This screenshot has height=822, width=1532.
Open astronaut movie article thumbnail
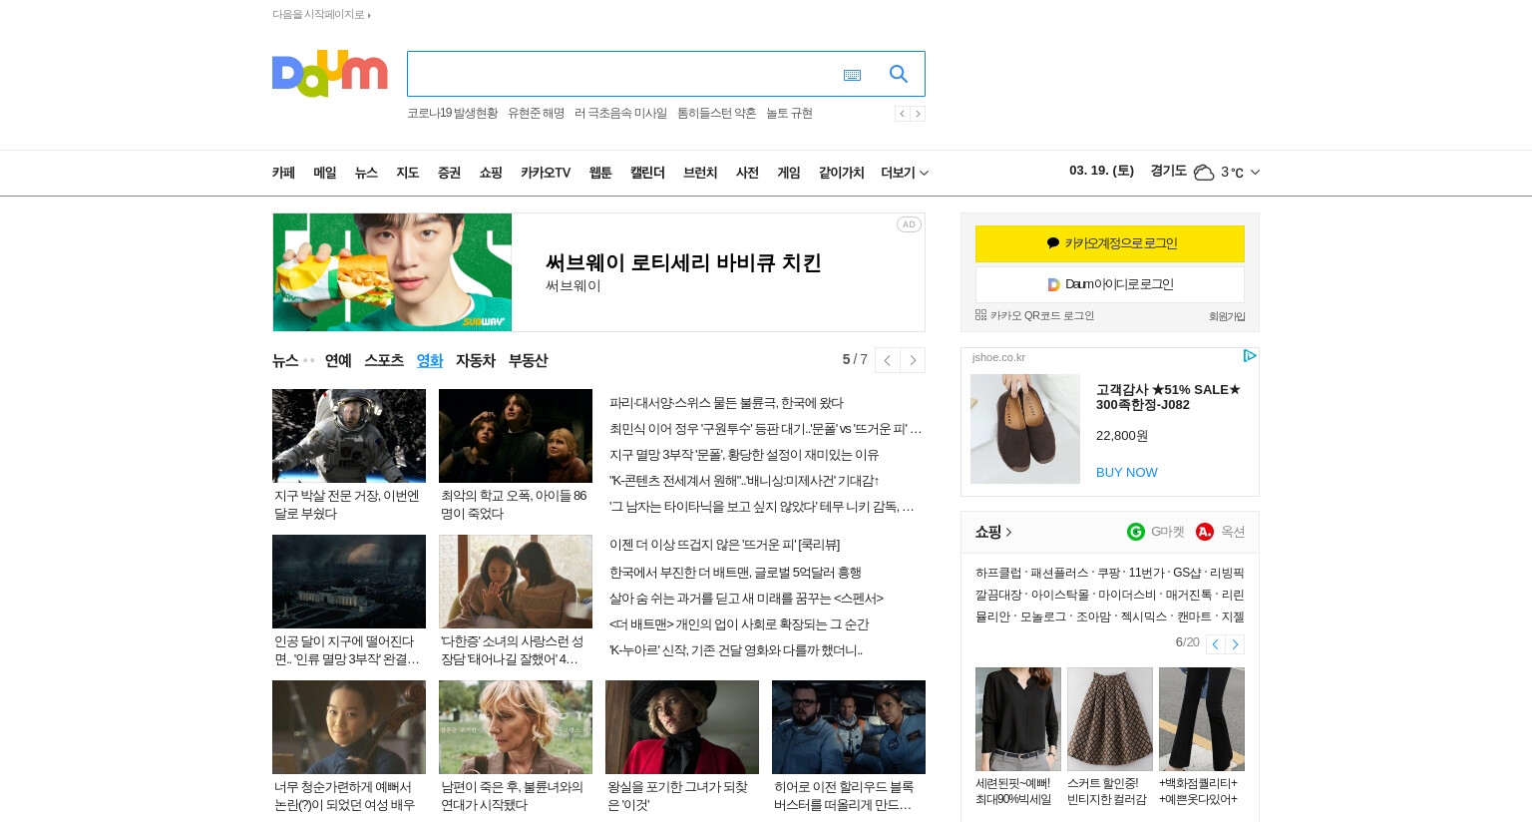(x=349, y=436)
